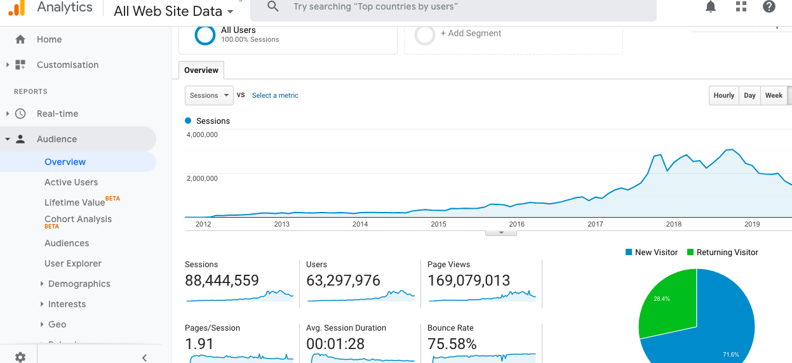Image resolution: width=792 pixels, height=363 pixels.
Task: Expand the Customisation section arrow
Action: point(8,65)
